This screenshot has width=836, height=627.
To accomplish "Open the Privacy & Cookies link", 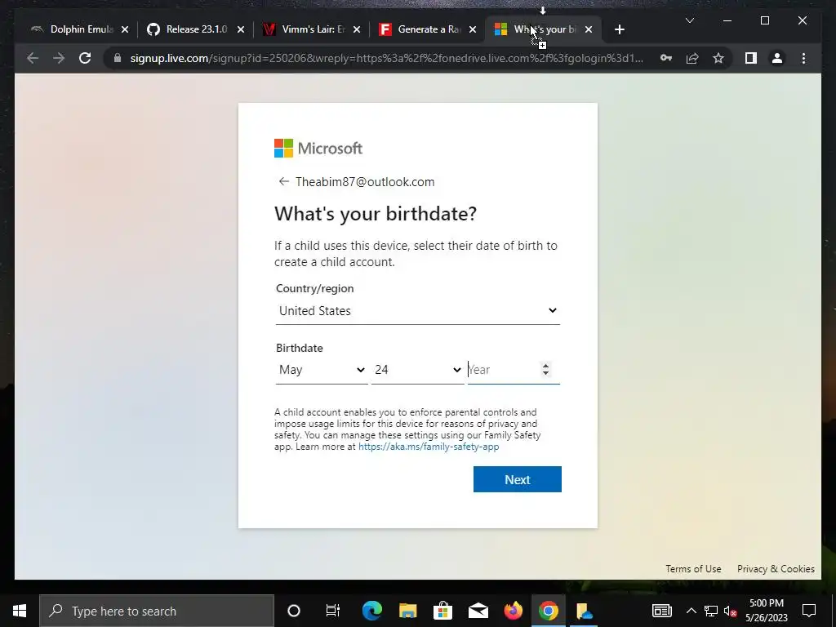I will tap(776, 569).
